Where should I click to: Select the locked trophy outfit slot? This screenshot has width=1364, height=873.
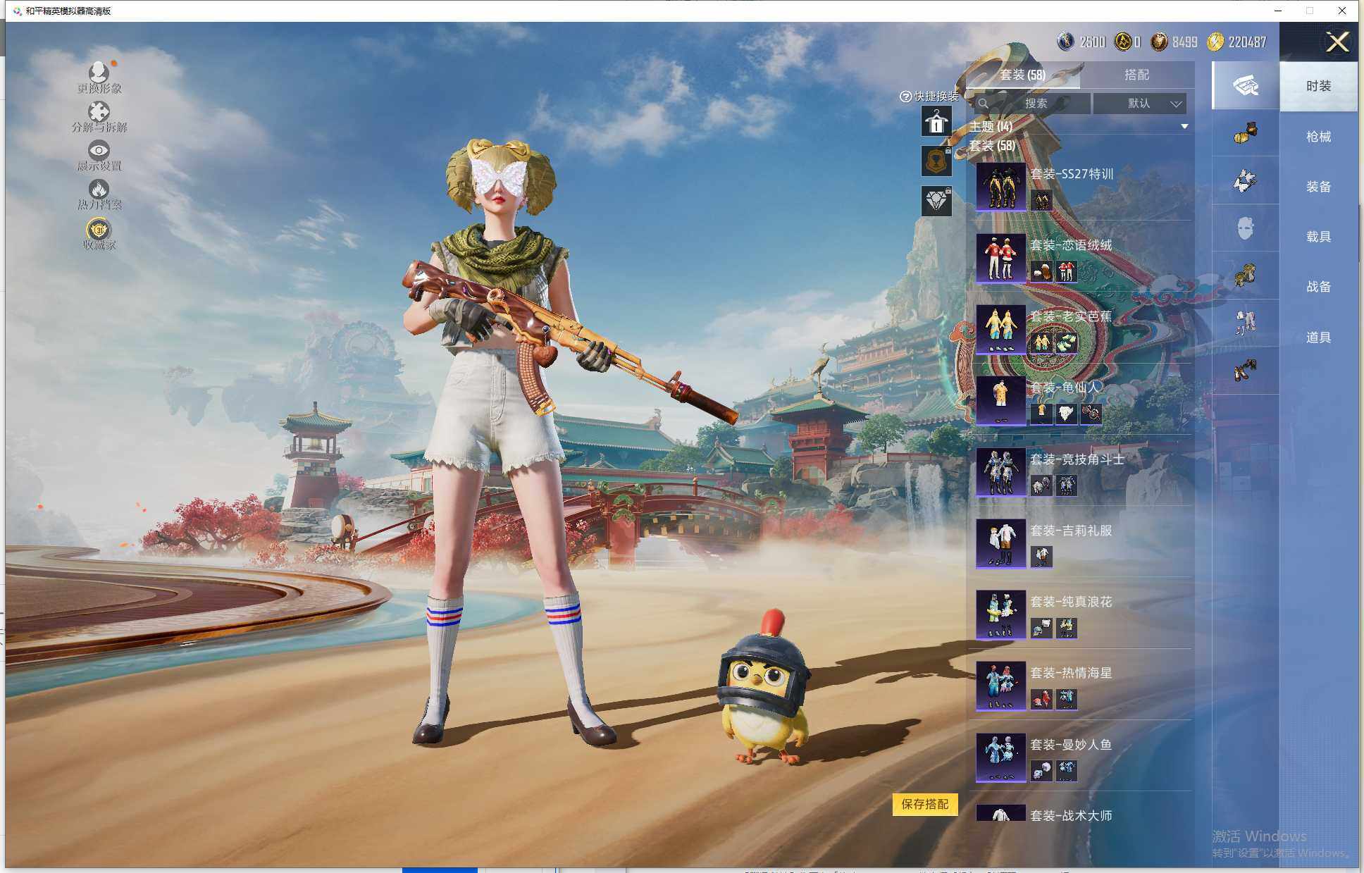point(936,162)
